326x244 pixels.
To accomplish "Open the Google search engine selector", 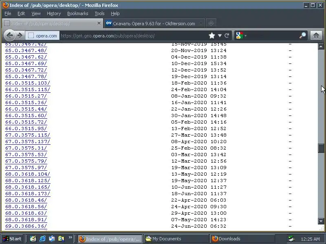I will 241,35.
